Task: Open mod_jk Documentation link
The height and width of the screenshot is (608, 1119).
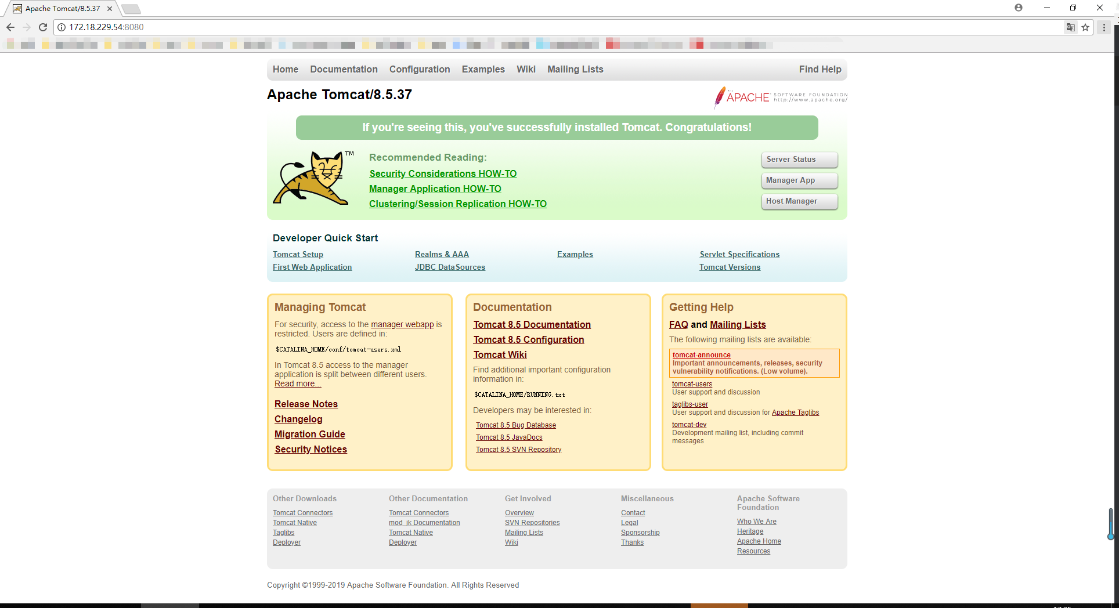Action: click(424, 523)
